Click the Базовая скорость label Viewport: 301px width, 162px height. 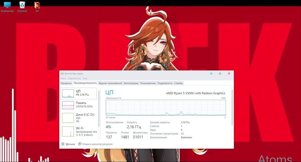[x=160, y=122]
